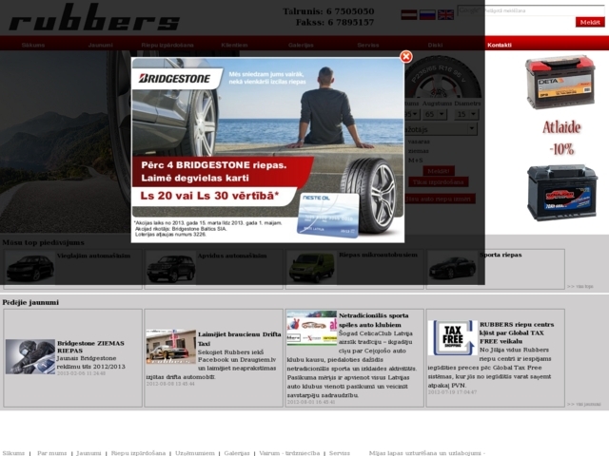
Task: Open the Galerijas menu item
Action: pos(301,45)
